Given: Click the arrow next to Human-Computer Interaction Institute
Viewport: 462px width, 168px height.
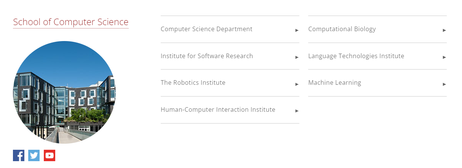Looking at the screenshot, I should click(297, 111).
